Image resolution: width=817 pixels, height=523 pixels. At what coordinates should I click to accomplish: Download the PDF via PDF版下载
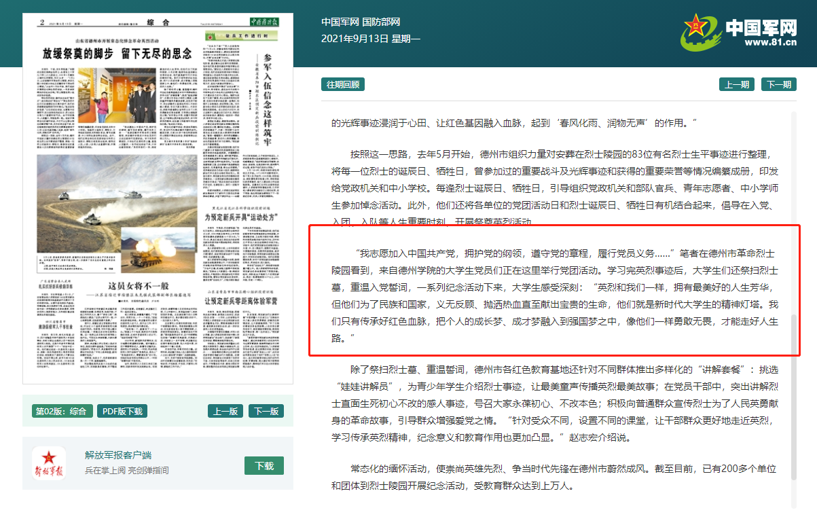coord(122,411)
